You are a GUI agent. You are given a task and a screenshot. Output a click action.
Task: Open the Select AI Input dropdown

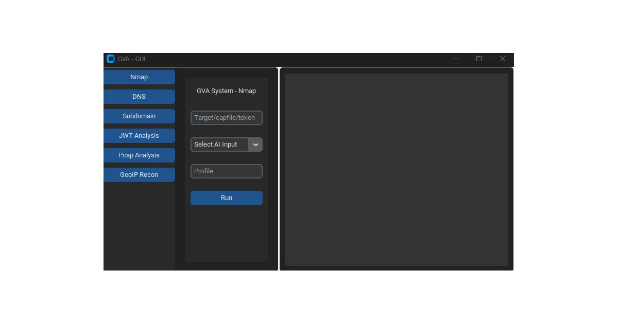(227, 145)
